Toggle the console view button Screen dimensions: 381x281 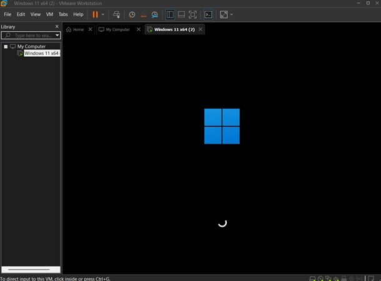point(208,14)
